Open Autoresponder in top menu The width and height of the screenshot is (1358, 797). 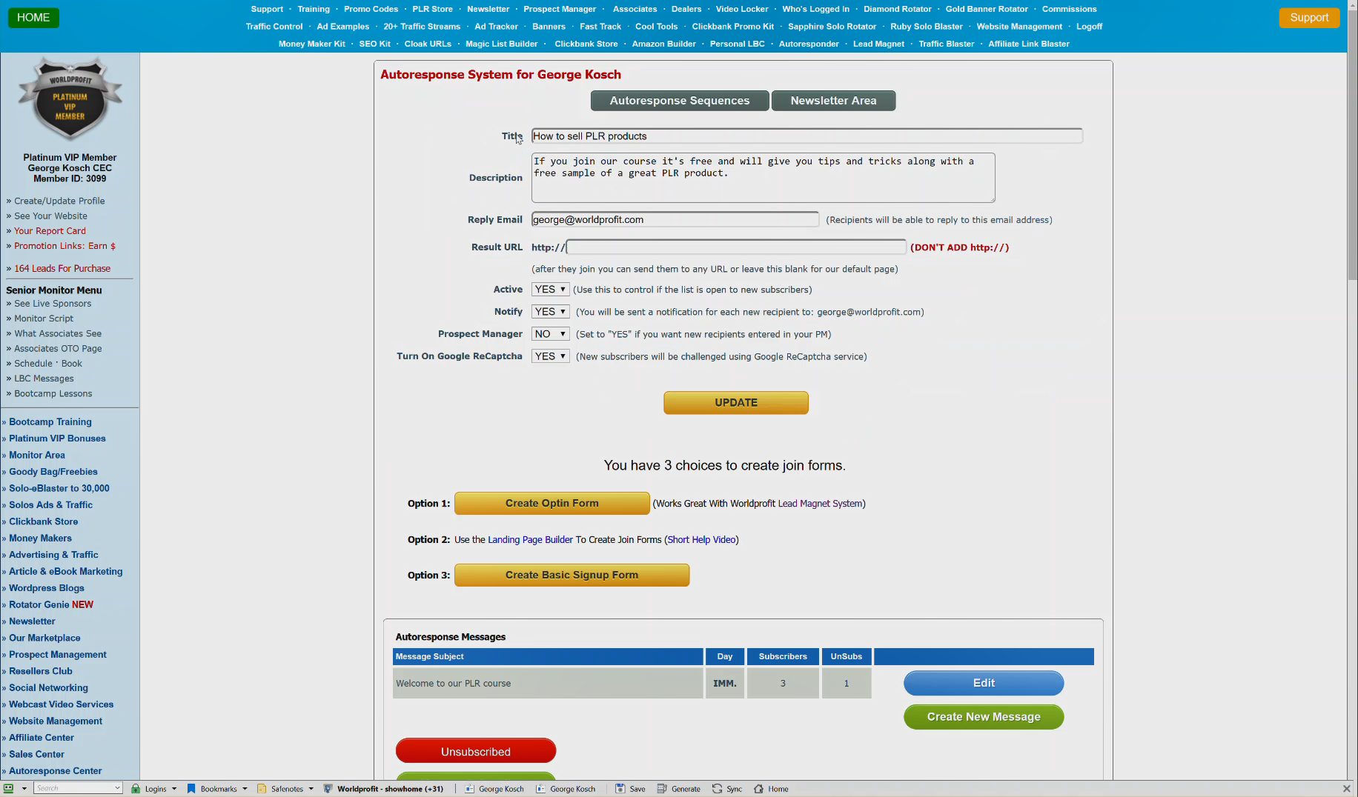(x=809, y=44)
